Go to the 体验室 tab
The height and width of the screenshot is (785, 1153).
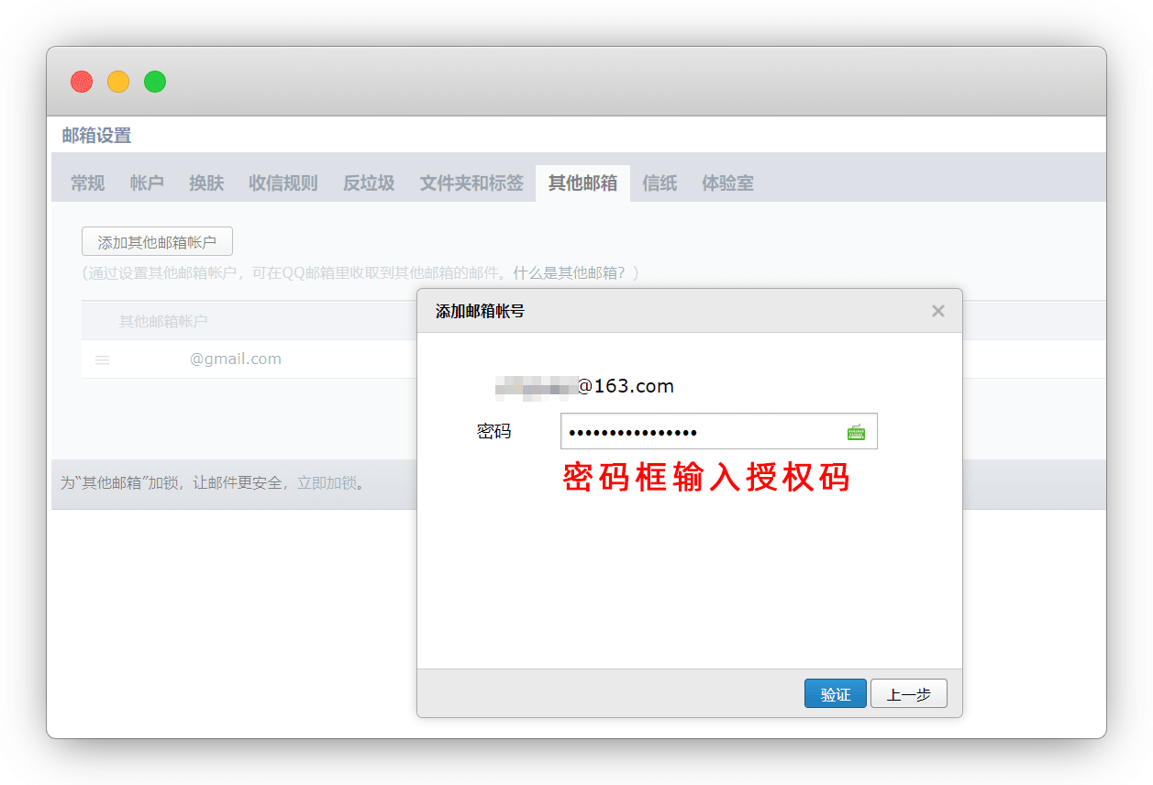click(727, 183)
